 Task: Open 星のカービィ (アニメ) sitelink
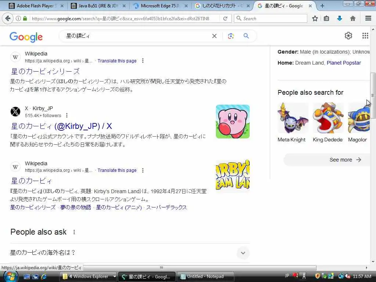coord(119,207)
